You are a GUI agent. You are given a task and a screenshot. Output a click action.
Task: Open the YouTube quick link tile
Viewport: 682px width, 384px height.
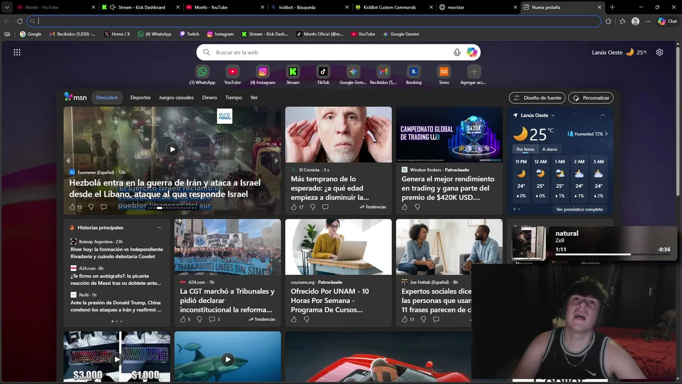[232, 75]
